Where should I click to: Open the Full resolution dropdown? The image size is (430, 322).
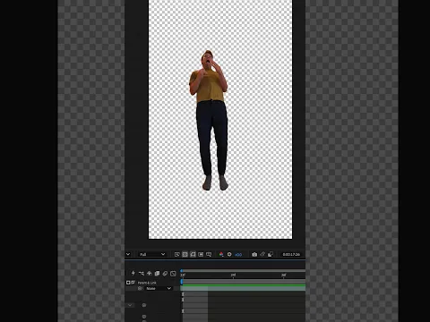pos(152,254)
